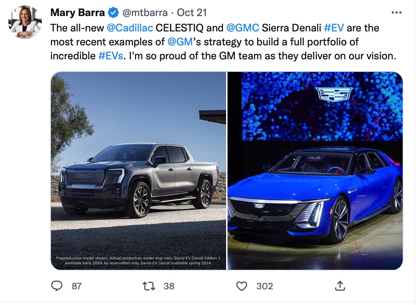Screen dimensions: 418x305
Task: Click the reply speech bubble icon
Action: (57, 286)
